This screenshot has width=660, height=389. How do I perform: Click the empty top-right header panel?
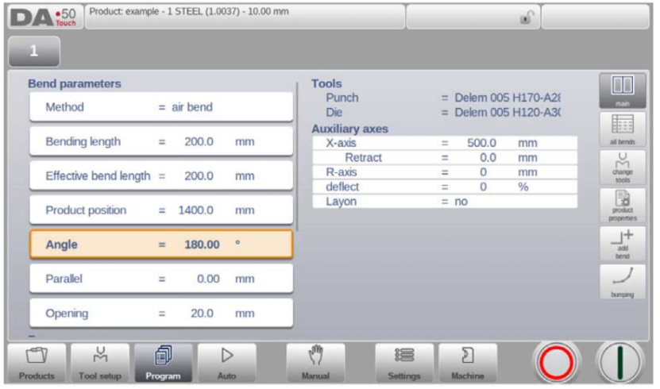point(595,17)
